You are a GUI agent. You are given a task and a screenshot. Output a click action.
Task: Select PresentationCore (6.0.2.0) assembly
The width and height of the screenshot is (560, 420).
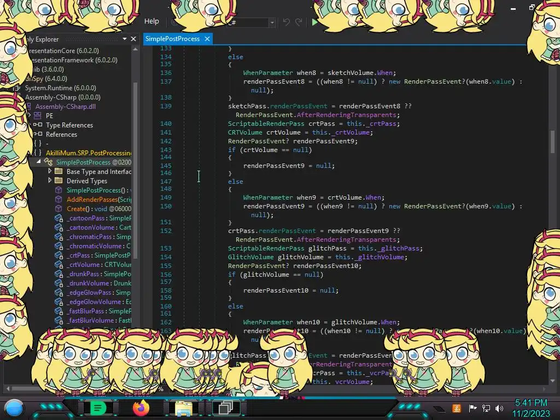(63, 51)
